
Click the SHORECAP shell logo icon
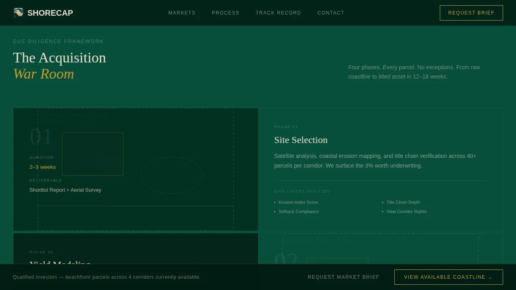click(18, 12)
